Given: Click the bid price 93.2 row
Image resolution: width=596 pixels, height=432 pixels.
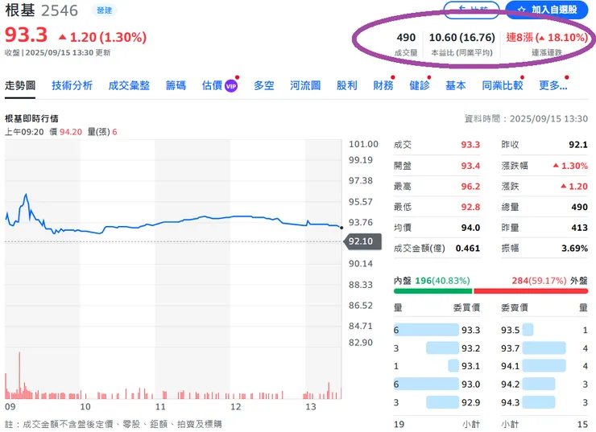Looking at the screenshot, I should tap(437, 348).
